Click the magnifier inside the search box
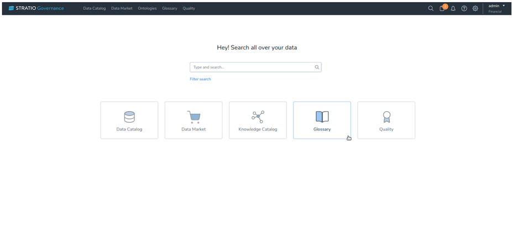 click(x=317, y=67)
